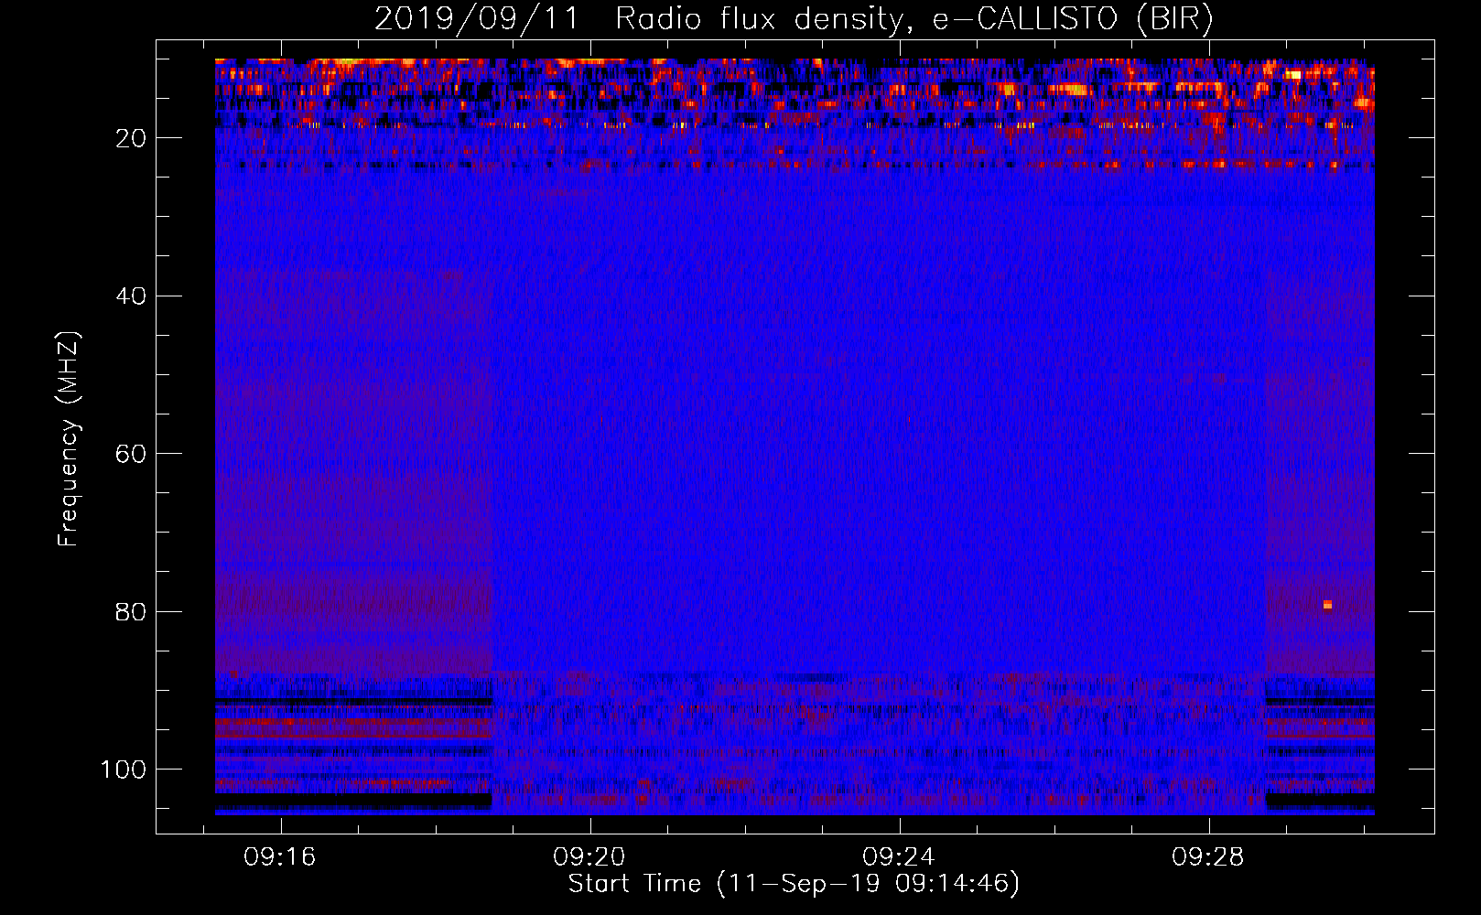Screen dimensions: 1481x915
Task: Click the 09:28 time tick label
Action: pos(1208,856)
